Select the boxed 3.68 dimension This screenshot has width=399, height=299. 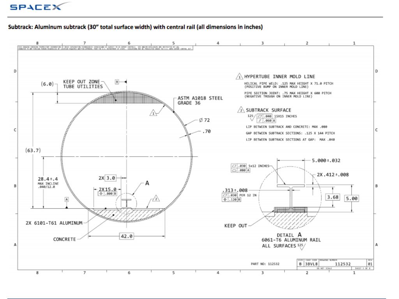click(x=333, y=197)
